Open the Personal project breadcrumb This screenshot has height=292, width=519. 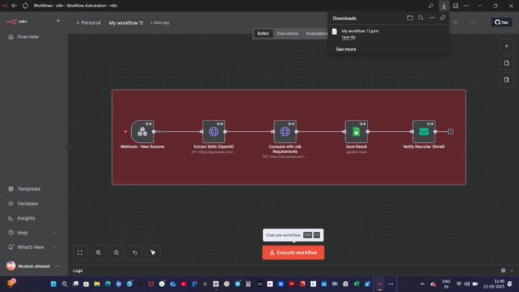point(89,23)
